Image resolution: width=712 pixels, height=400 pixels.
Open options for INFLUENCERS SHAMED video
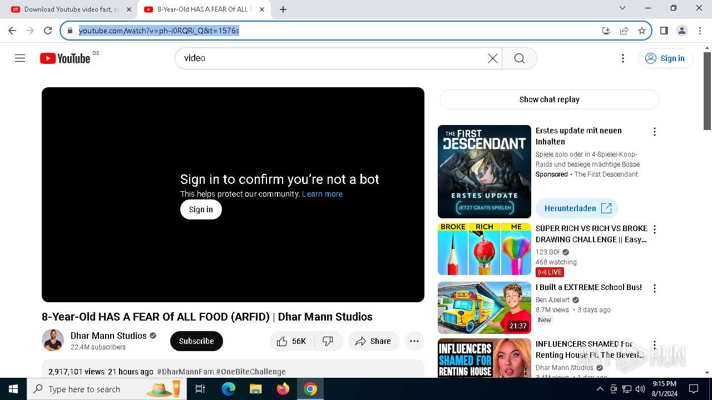pyautogui.click(x=655, y=345)
